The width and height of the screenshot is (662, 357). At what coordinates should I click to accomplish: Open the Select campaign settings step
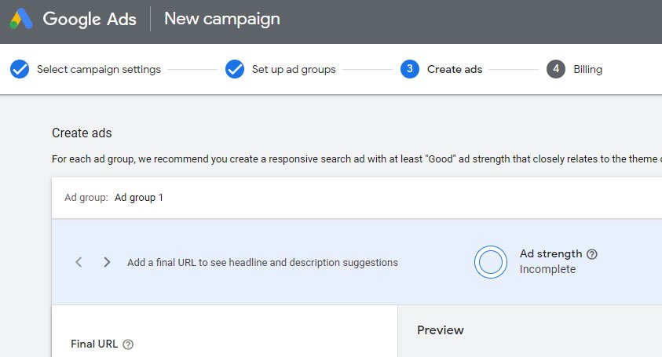[99, 69]
